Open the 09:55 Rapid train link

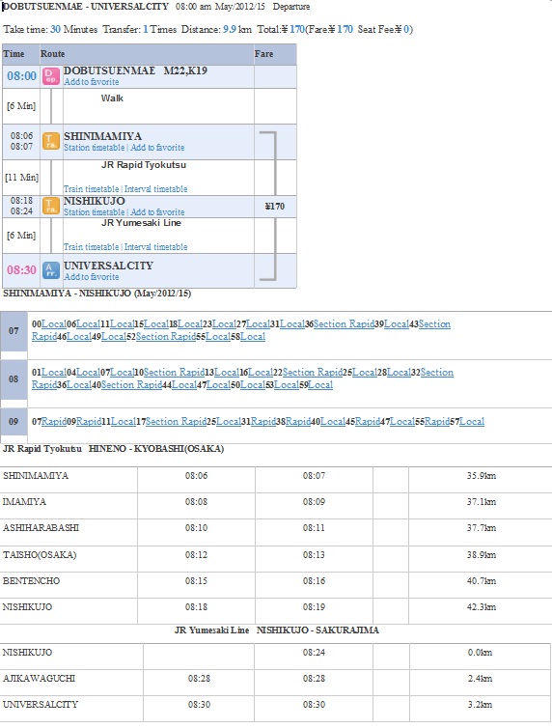pyautogui.click(x=437, y=422)
